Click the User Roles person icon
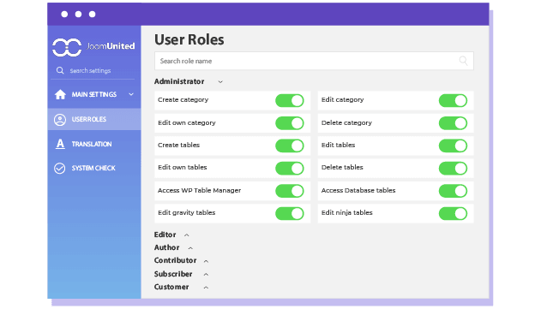This screenshot has width=541, height=309. (60, 120)
